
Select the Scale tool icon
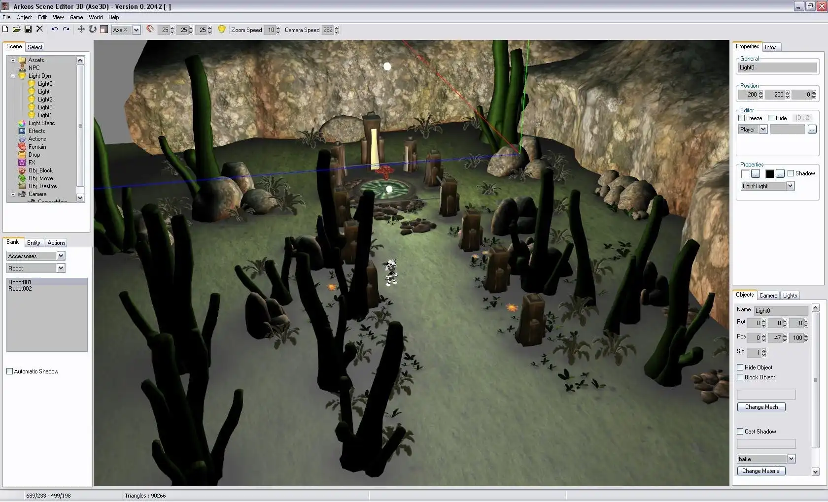[x=104, y=30]
